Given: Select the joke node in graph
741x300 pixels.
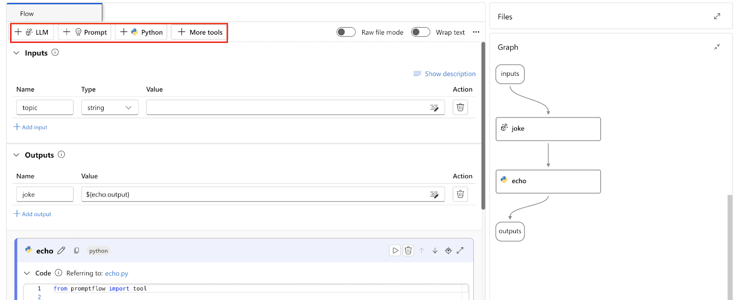Looking at the screenshot, I should click(x=548, y=129).
